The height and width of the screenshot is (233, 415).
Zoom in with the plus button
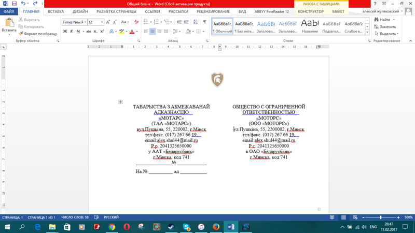[398, 217]
